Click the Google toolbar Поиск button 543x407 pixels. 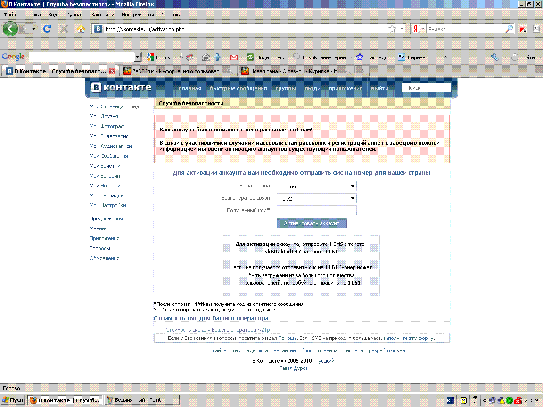click(x=158, y=57)
